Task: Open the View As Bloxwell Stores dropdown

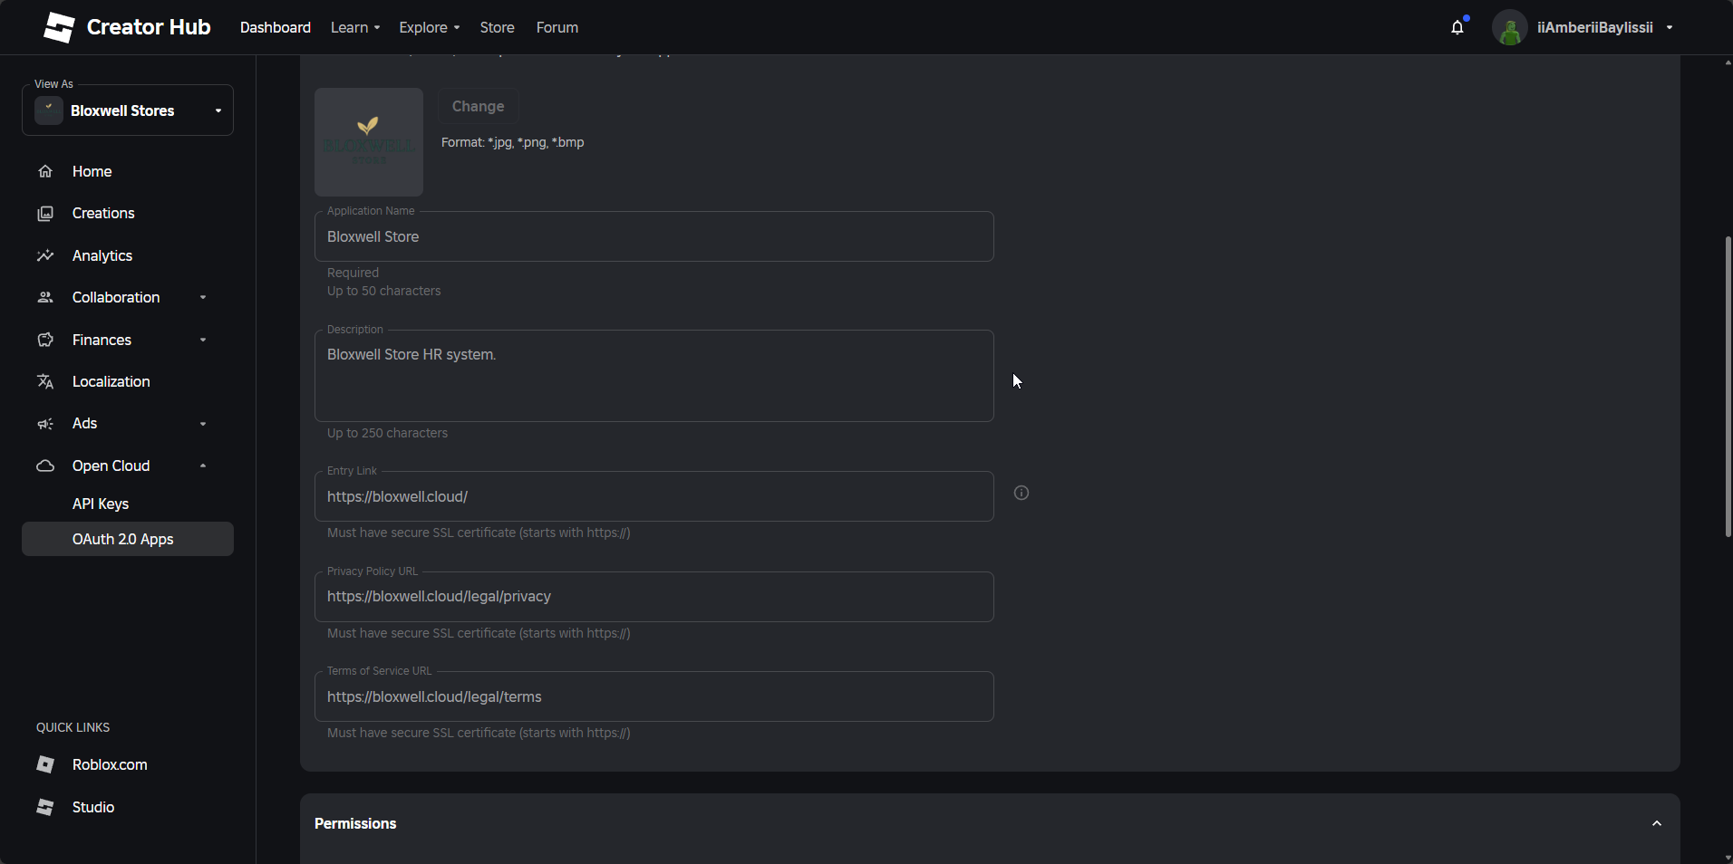Action: coord(128,110)
